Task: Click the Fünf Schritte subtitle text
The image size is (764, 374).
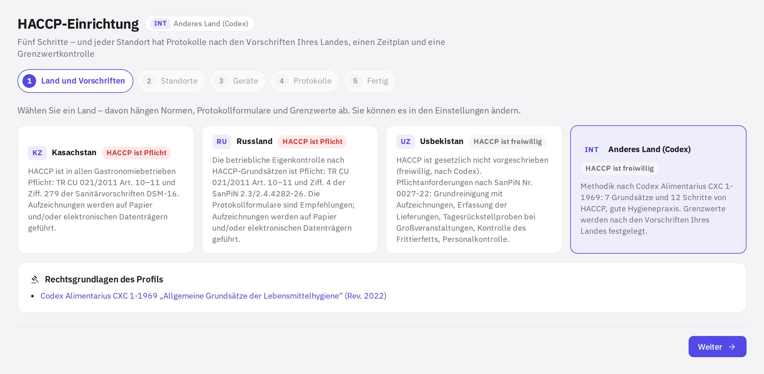Action: 231,48
